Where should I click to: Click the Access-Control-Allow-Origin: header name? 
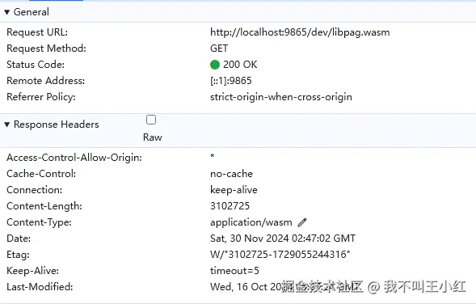(74, 158)
